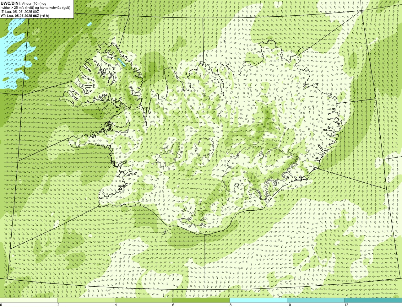Click the legend scale label "2"
The height and width of the screenshot is (307, 402).
[x=58, y=305]
